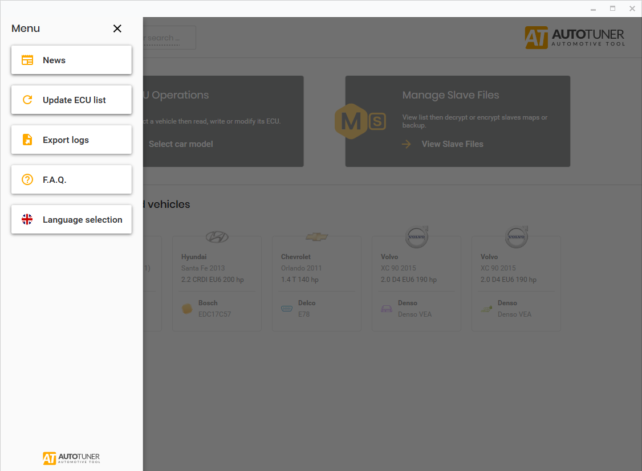Choose Export logs from the menu
Viewport: 642px width, 471px height.
(71, 140)
